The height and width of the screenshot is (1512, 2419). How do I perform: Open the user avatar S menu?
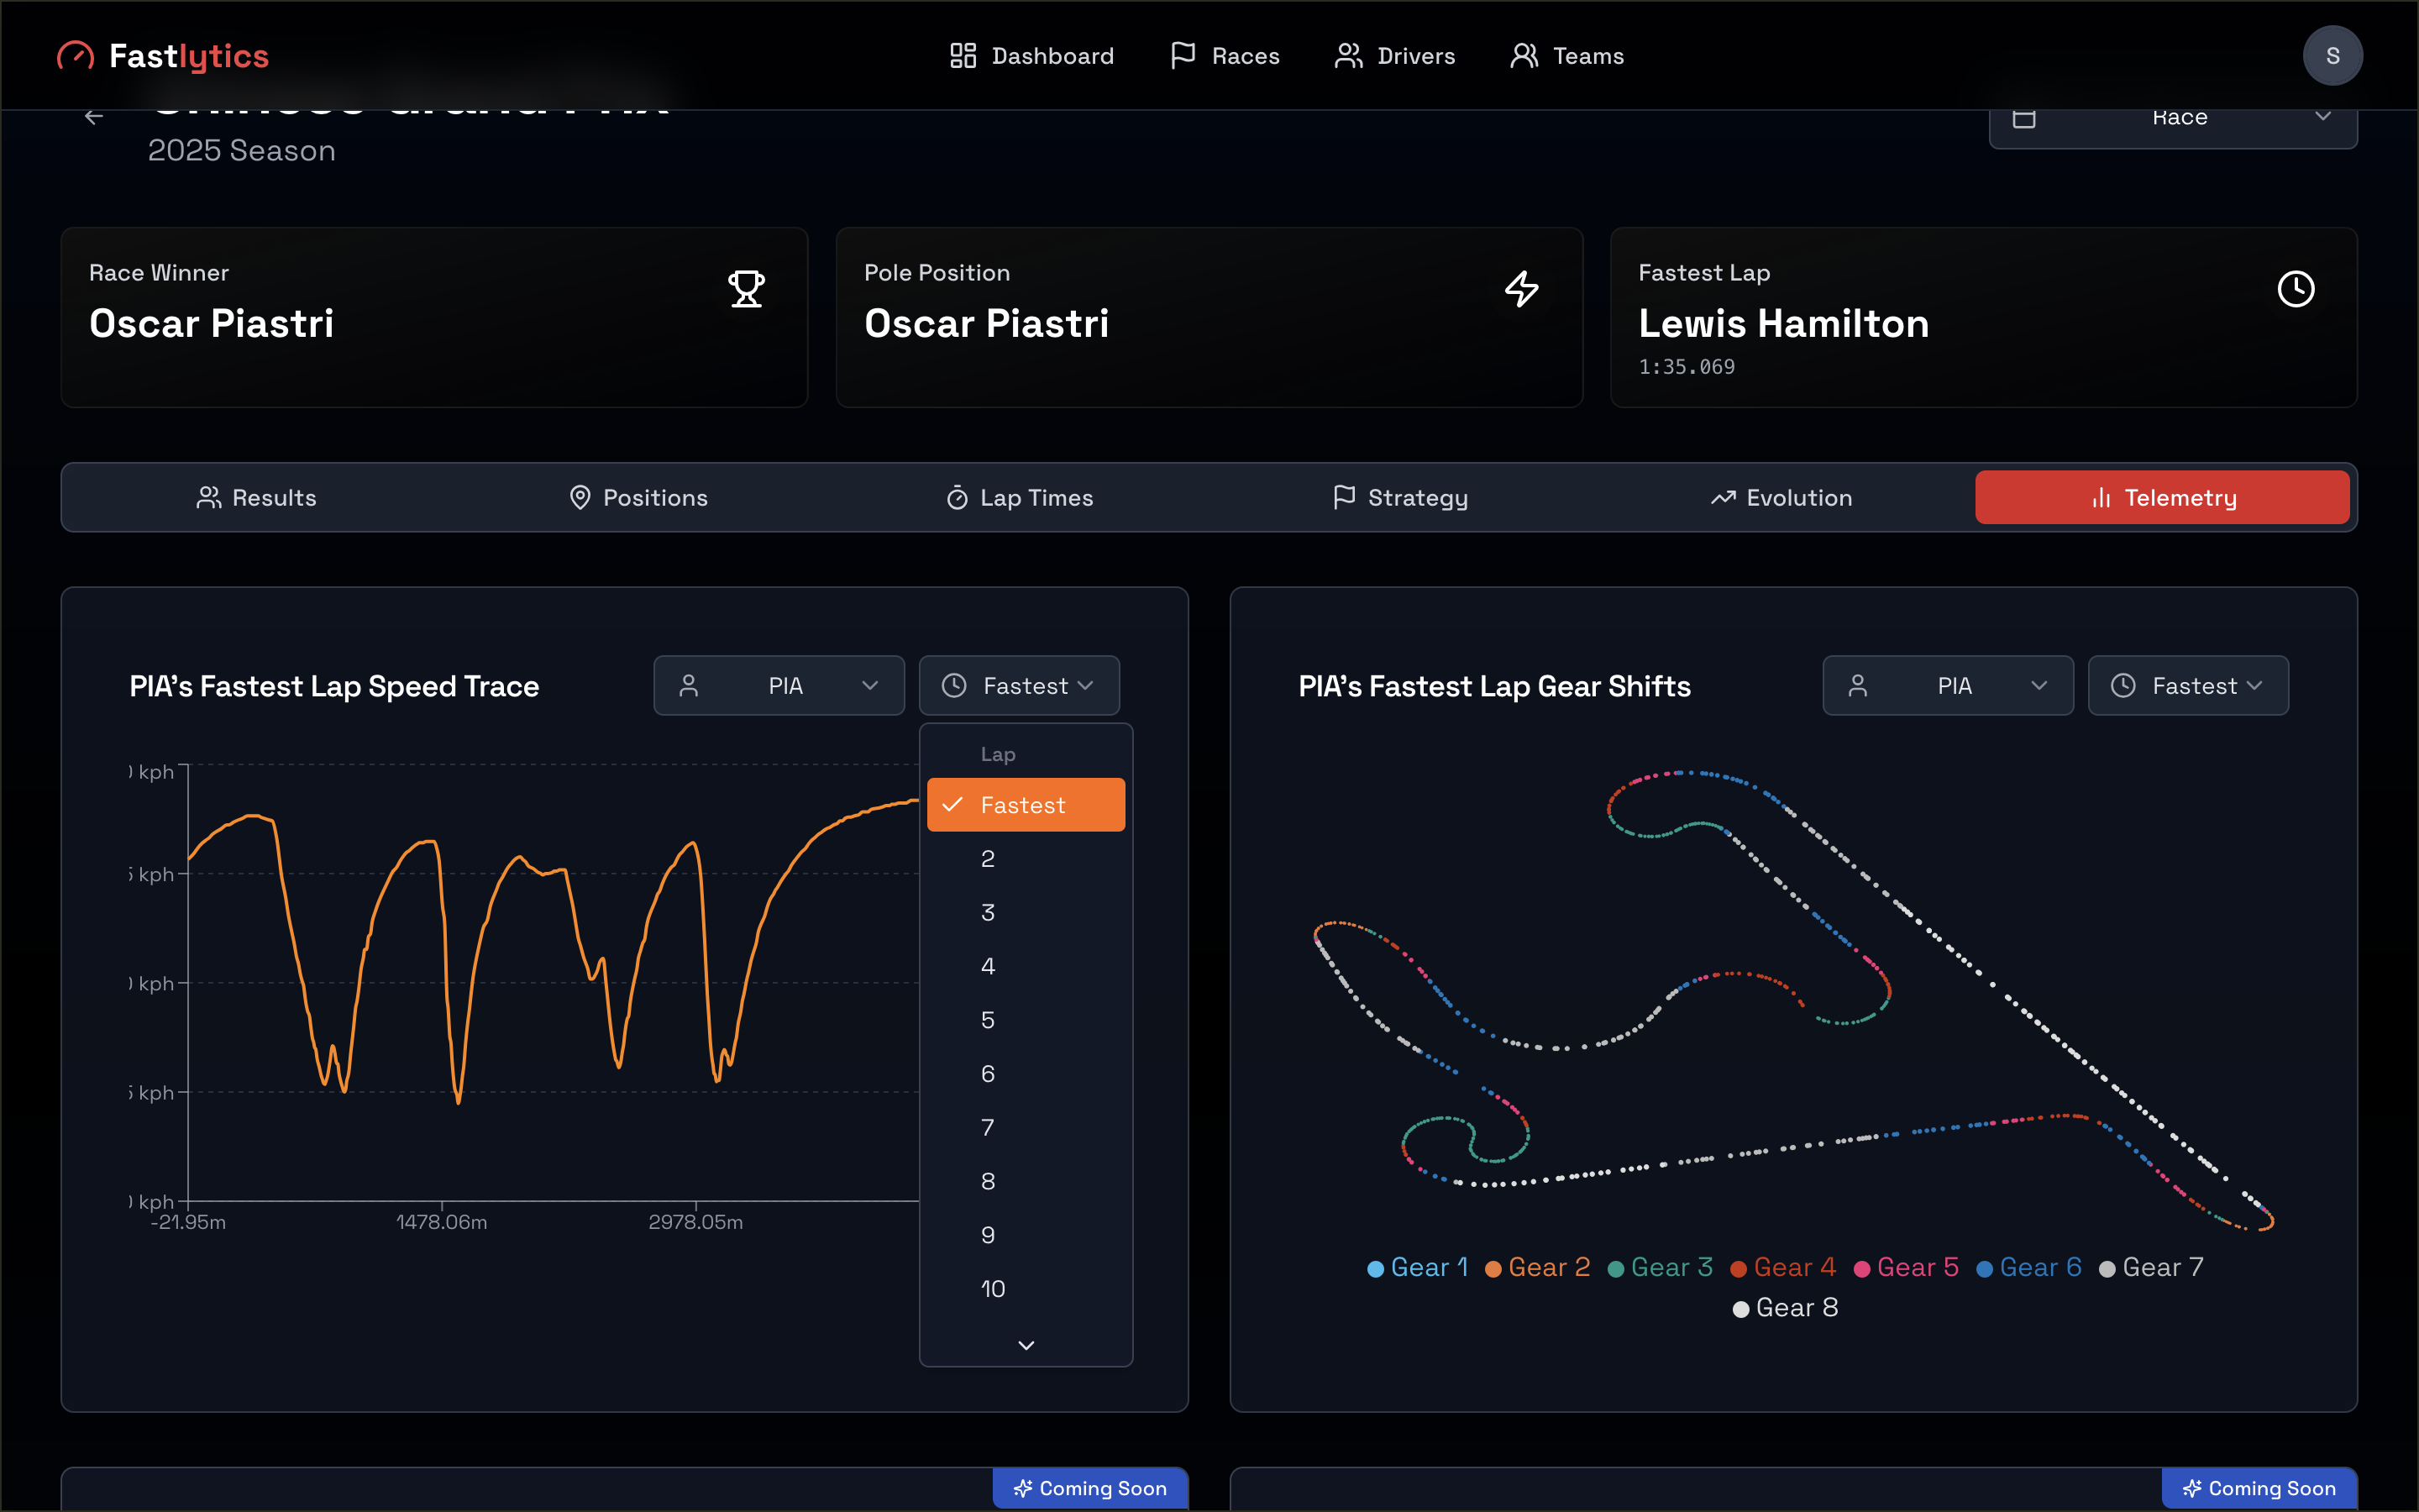click(x=2332, y=56)
